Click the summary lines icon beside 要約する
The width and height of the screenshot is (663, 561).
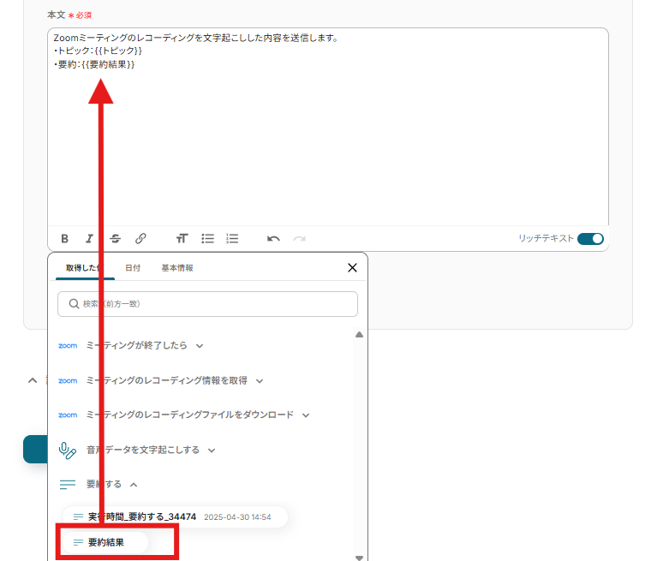[x=68, y=485]
